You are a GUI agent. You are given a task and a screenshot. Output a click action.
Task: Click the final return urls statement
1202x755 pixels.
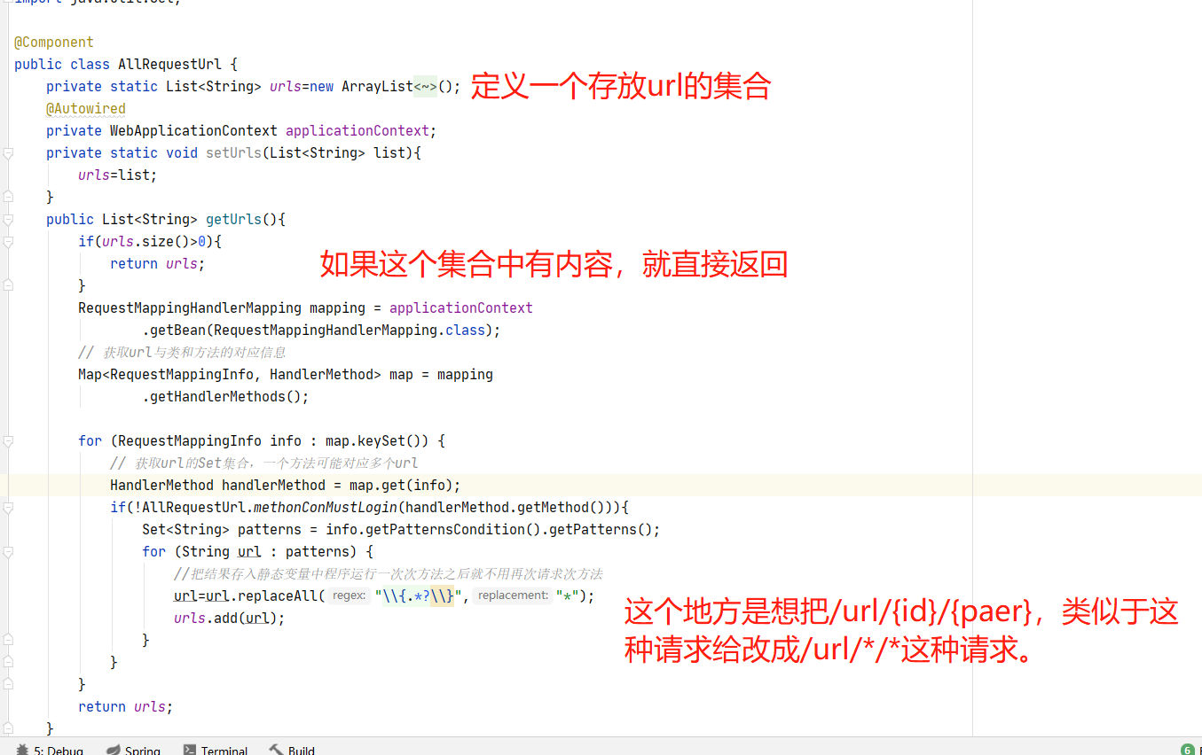[125, 707]
